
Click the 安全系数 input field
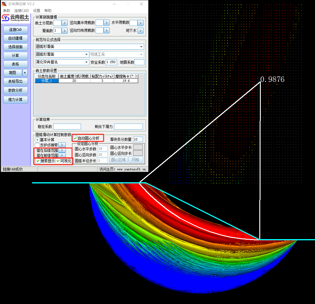click(x=111, y=62)
